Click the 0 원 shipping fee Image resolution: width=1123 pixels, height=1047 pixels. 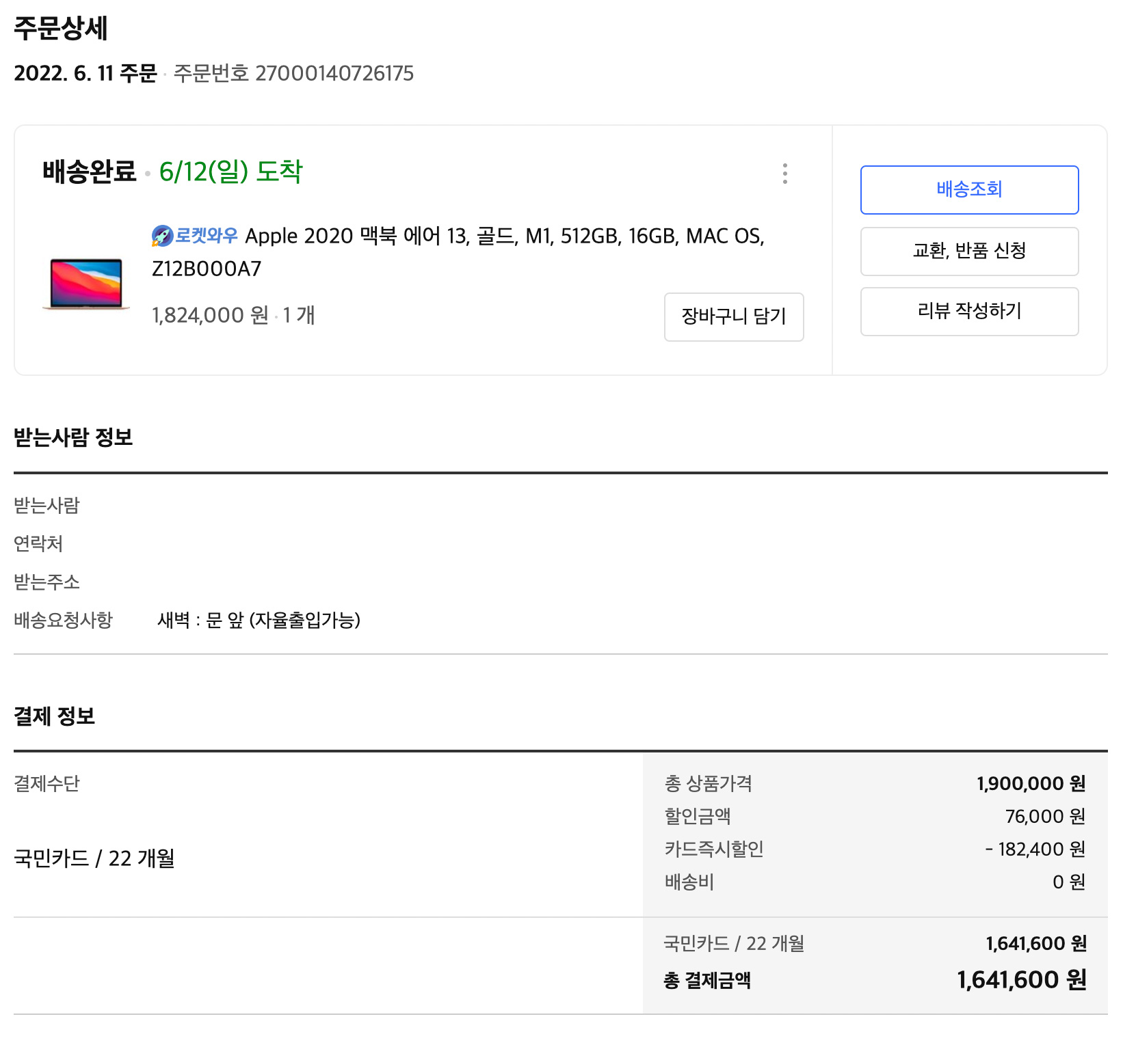[x=1069, y=882]
